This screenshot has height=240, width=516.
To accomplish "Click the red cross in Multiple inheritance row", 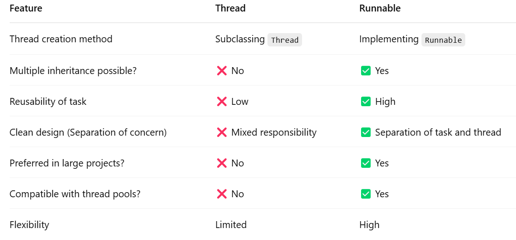I will pos(222,71).
